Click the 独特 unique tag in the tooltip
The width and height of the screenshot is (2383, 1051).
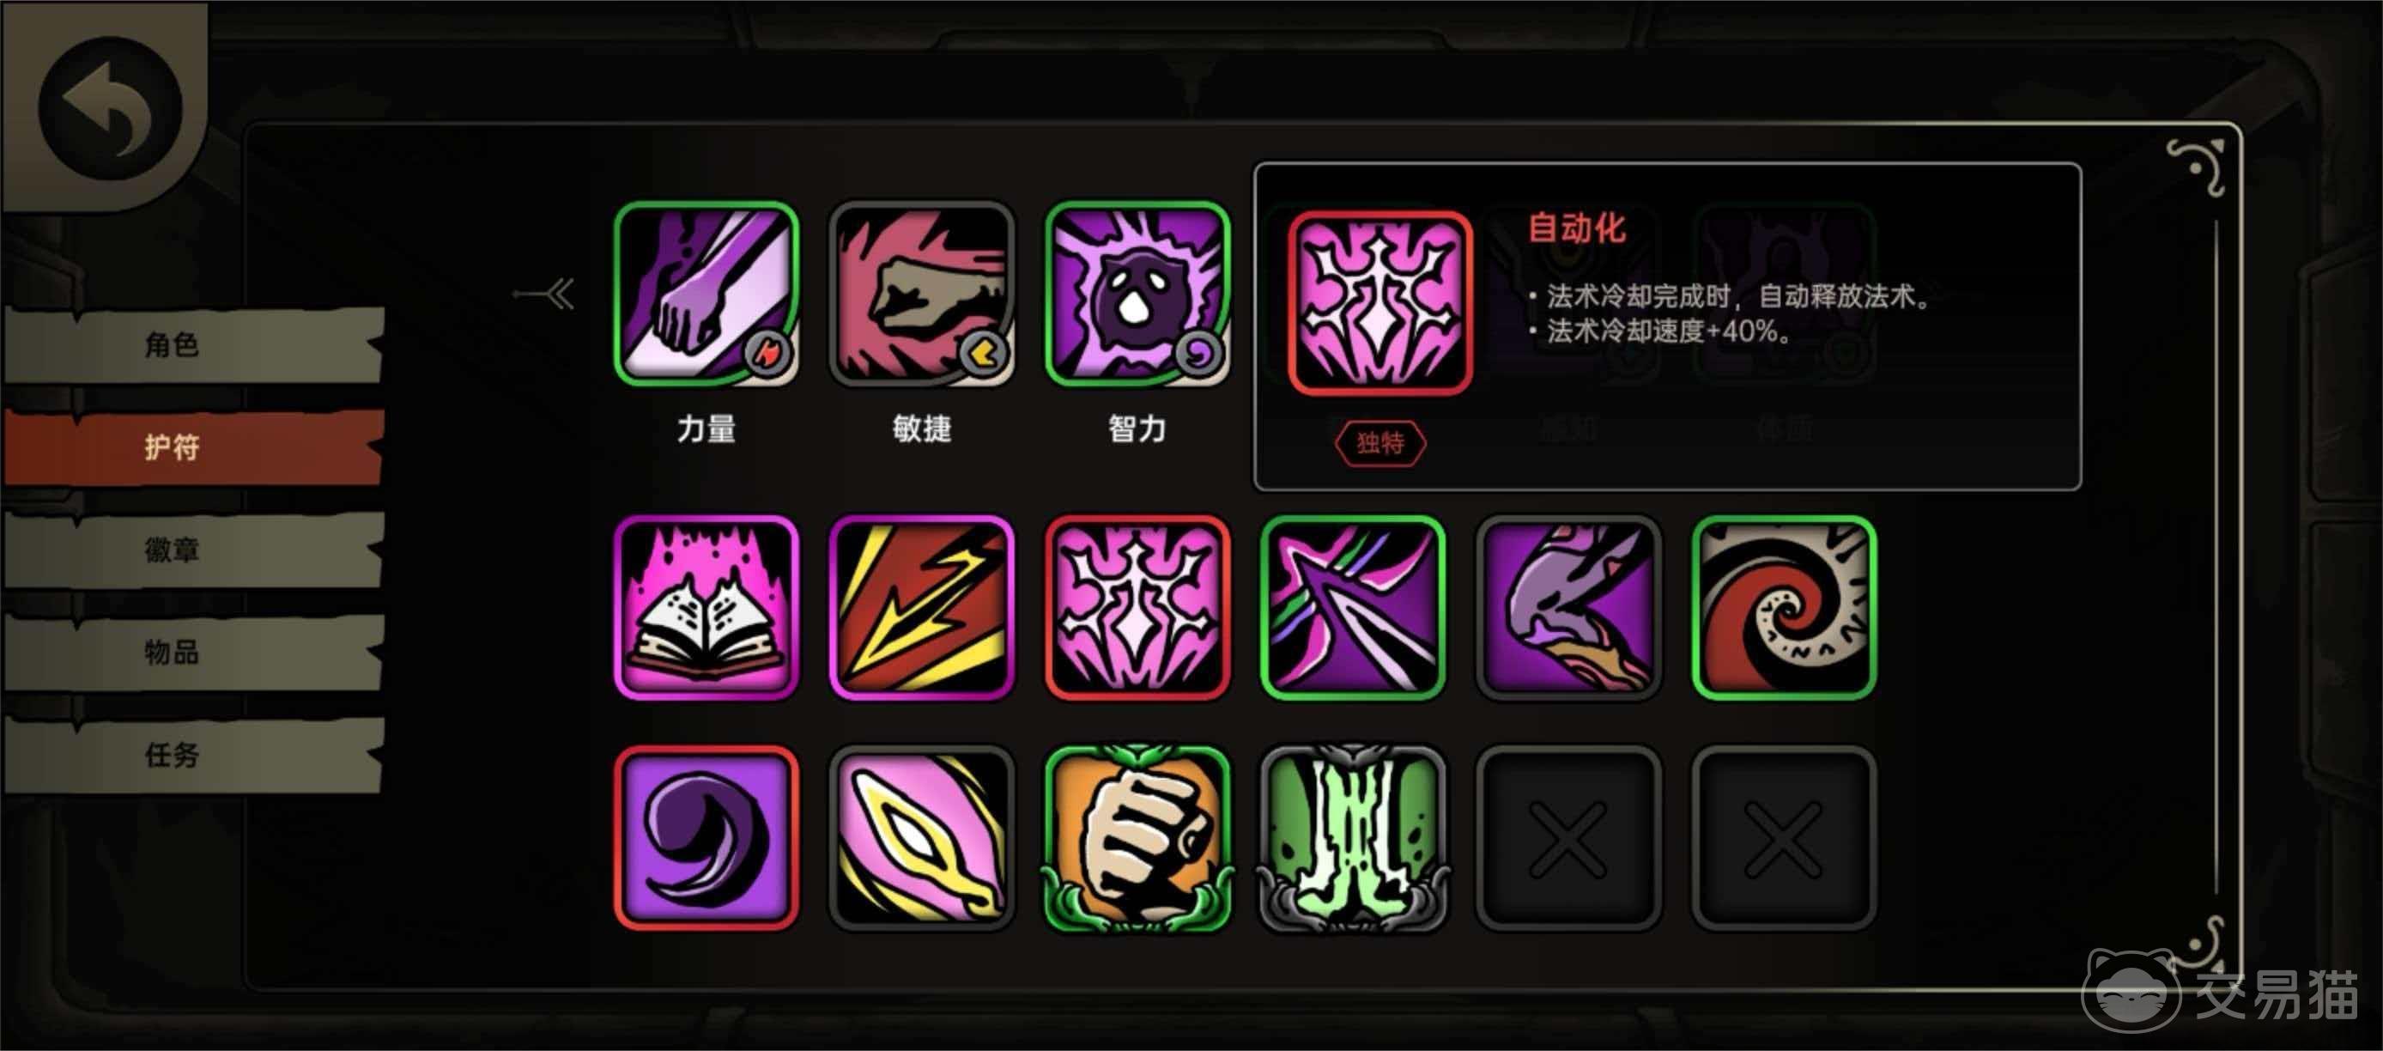pos(1380,443)
